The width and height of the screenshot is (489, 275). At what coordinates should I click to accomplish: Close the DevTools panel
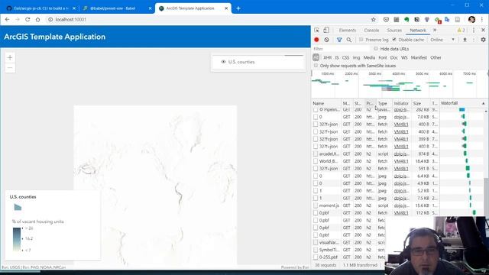tap(483, 31)
